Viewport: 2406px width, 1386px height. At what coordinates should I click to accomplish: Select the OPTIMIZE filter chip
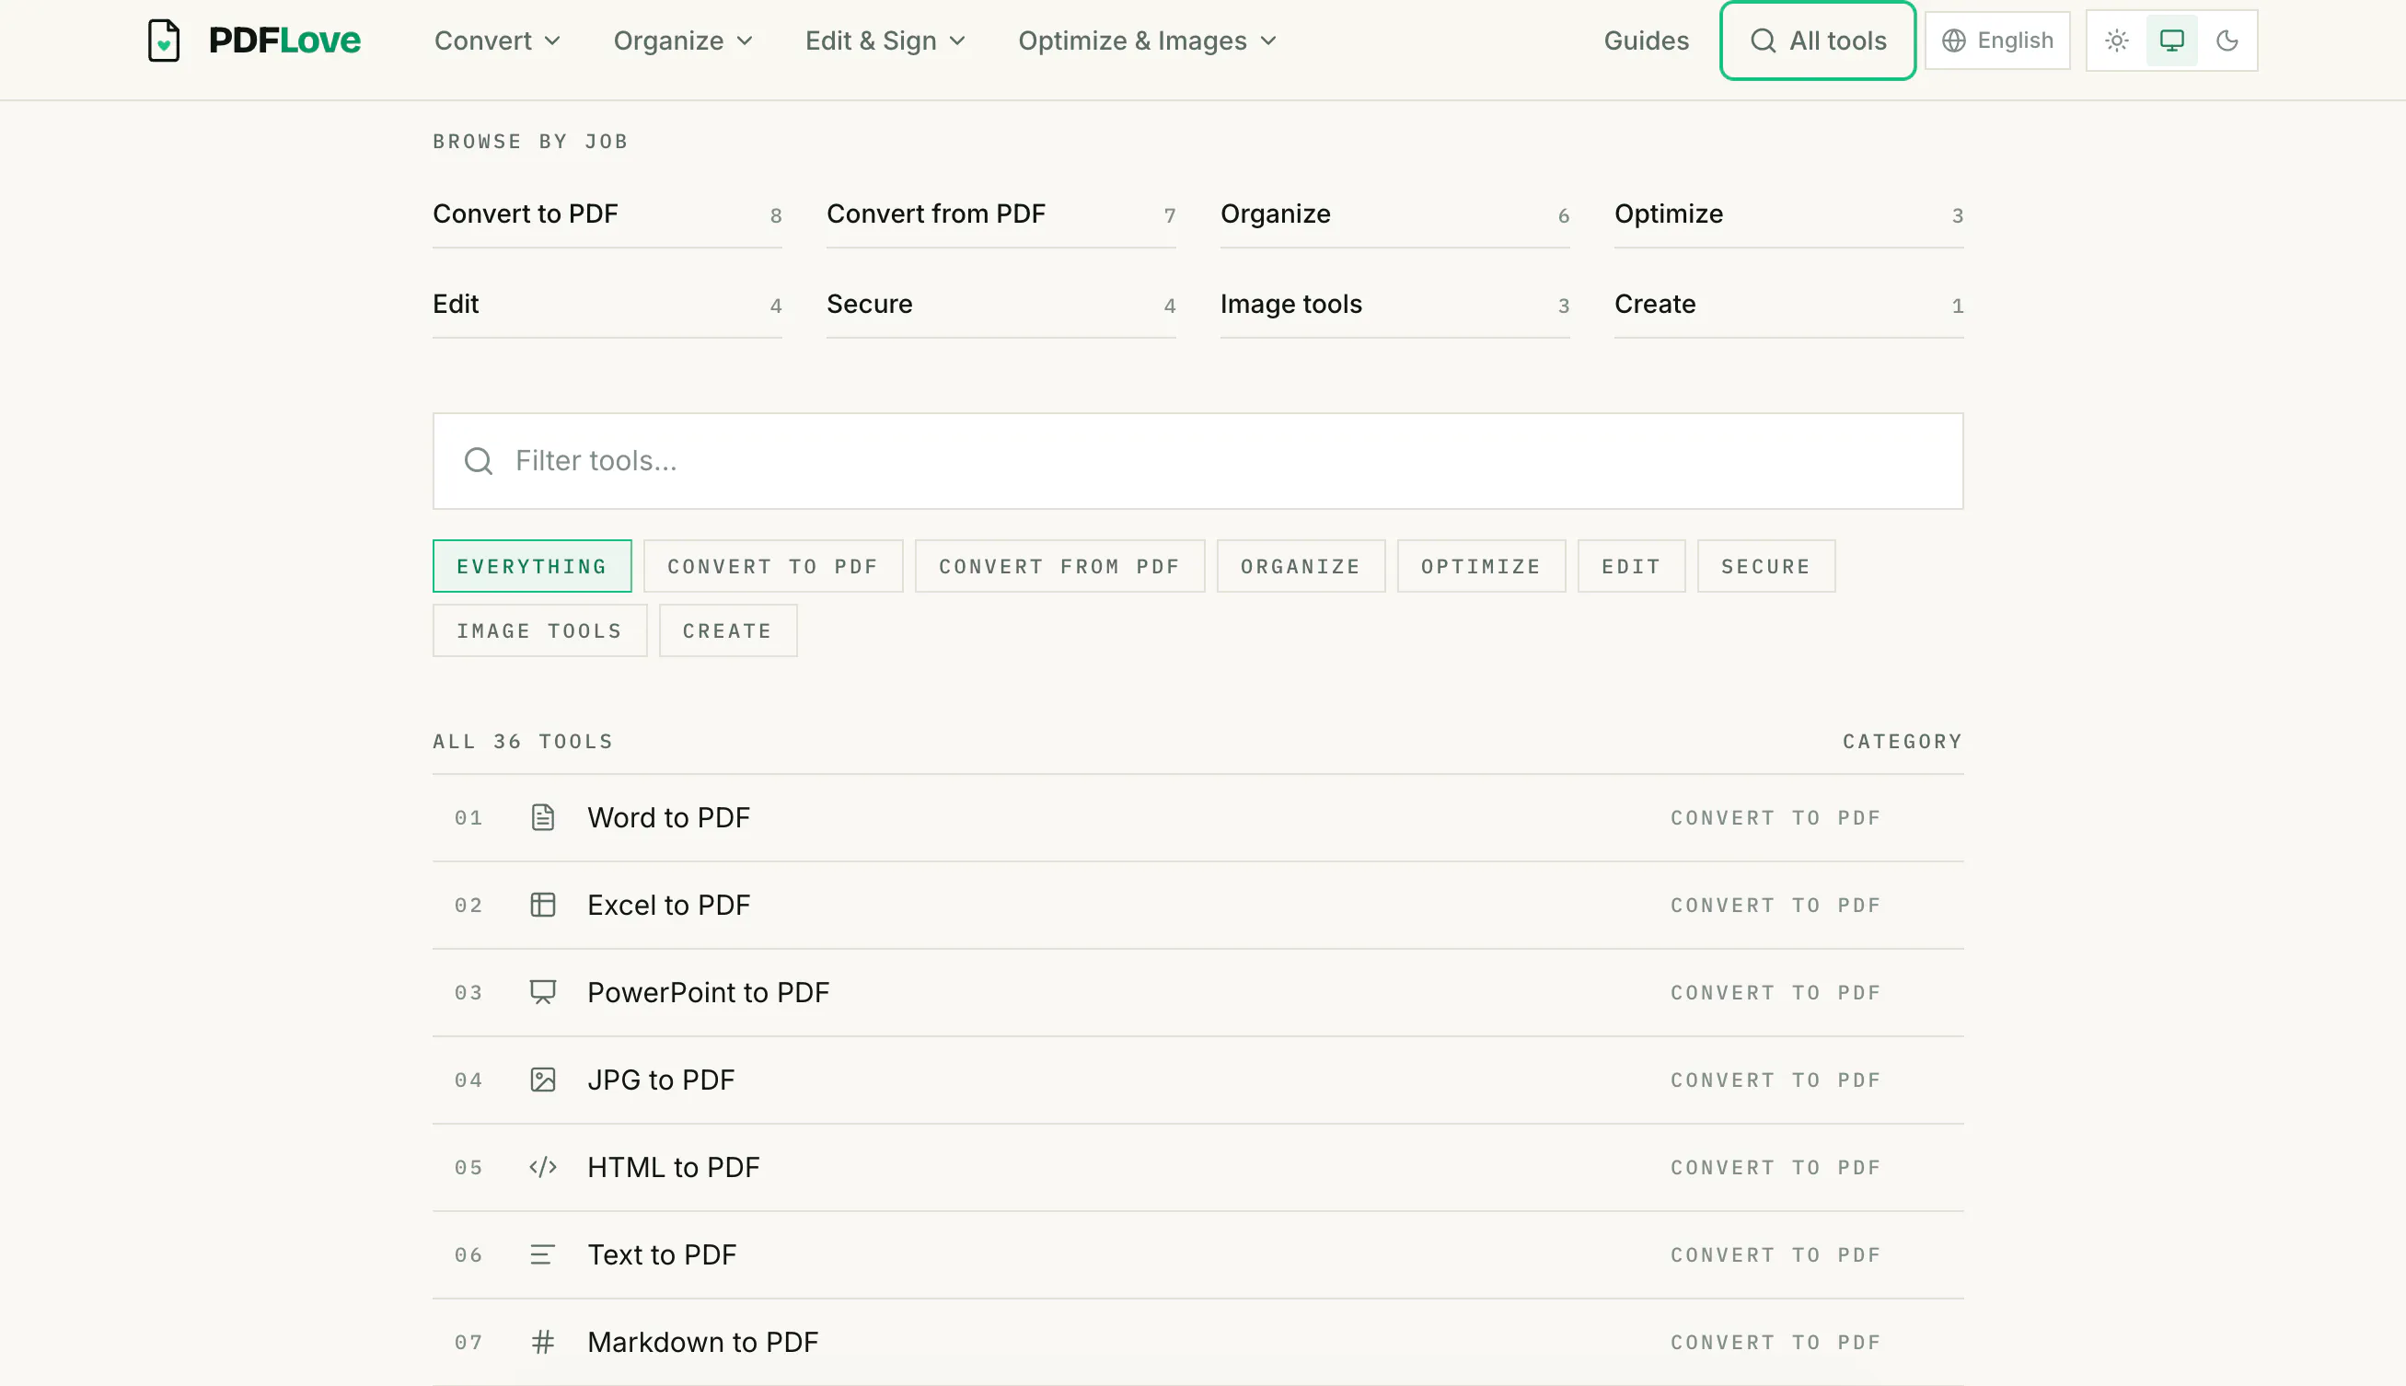click(x=1481, y=566)
